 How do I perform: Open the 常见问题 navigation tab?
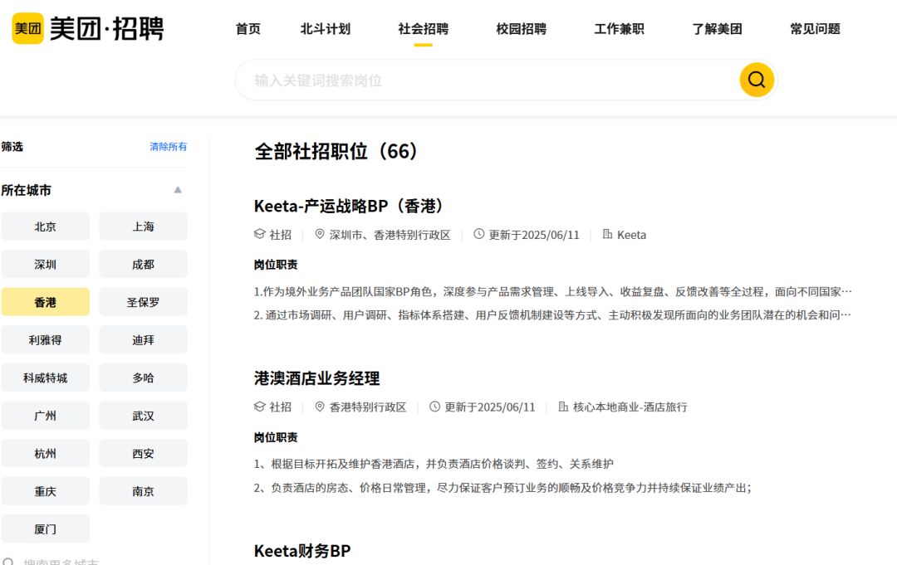(816, 29)
